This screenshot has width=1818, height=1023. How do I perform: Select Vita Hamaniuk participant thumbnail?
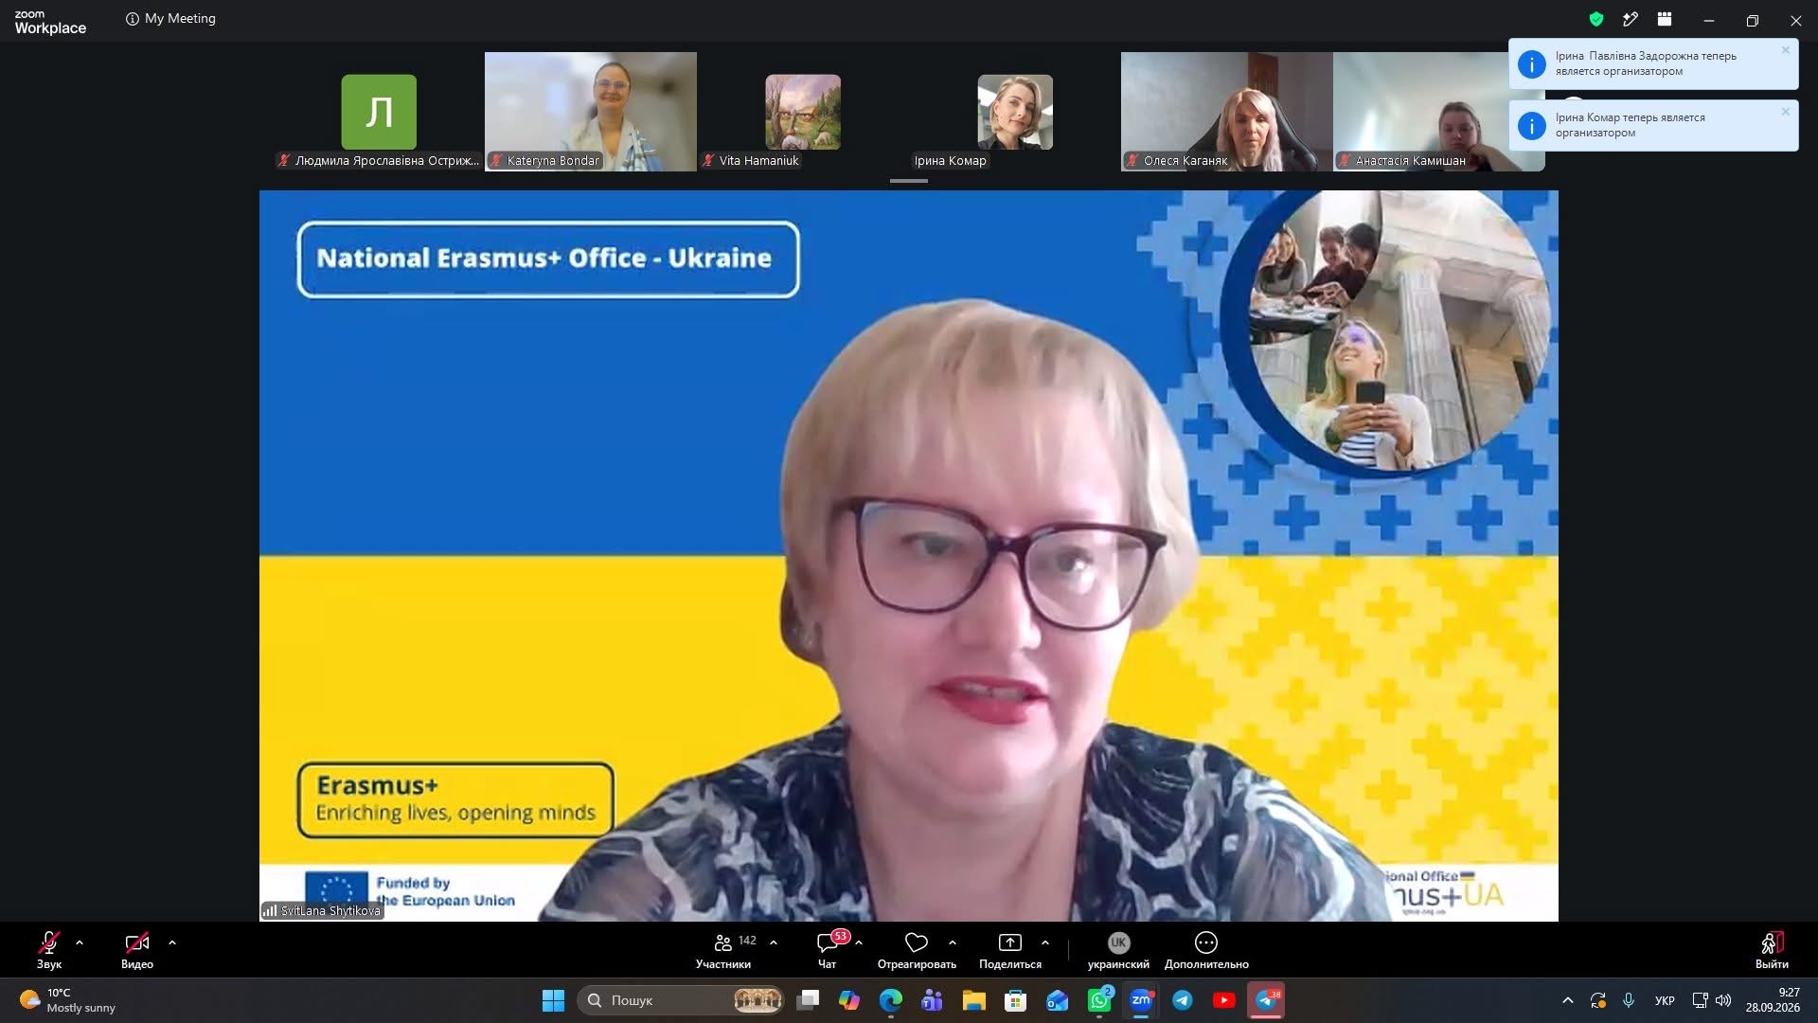pyautogui.click(x=803, y=112)
